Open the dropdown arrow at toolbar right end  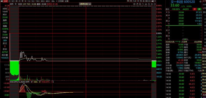pos(155,1)
